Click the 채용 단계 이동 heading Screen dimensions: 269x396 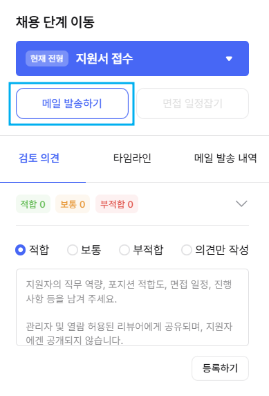pos(55,21)
